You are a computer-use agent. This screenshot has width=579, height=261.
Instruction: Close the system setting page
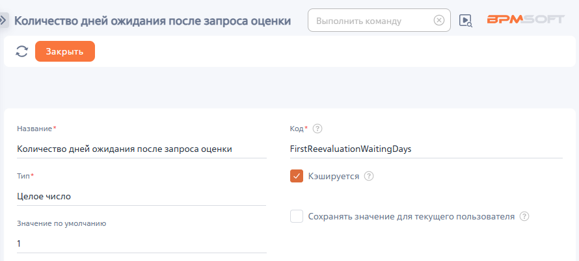(65, 51)
